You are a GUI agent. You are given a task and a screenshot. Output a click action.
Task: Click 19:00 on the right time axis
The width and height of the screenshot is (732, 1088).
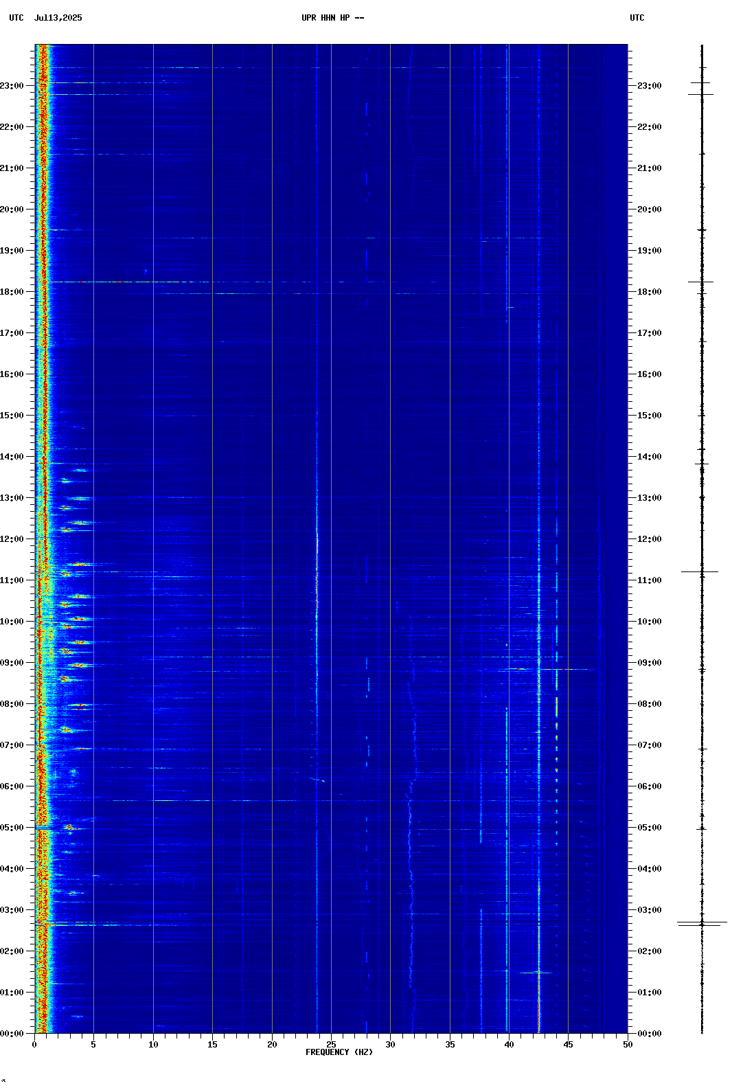coord(650,251)
